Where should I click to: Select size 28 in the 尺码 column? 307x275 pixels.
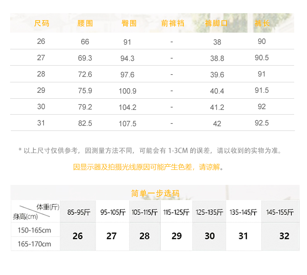point(41,74)
